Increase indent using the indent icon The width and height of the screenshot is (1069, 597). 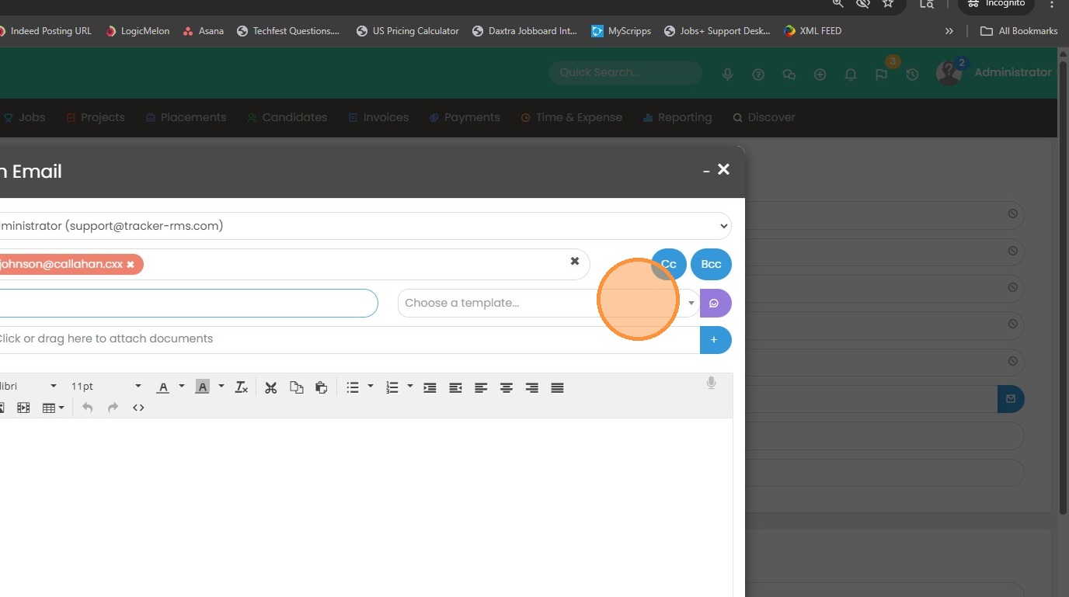(430, 387)
